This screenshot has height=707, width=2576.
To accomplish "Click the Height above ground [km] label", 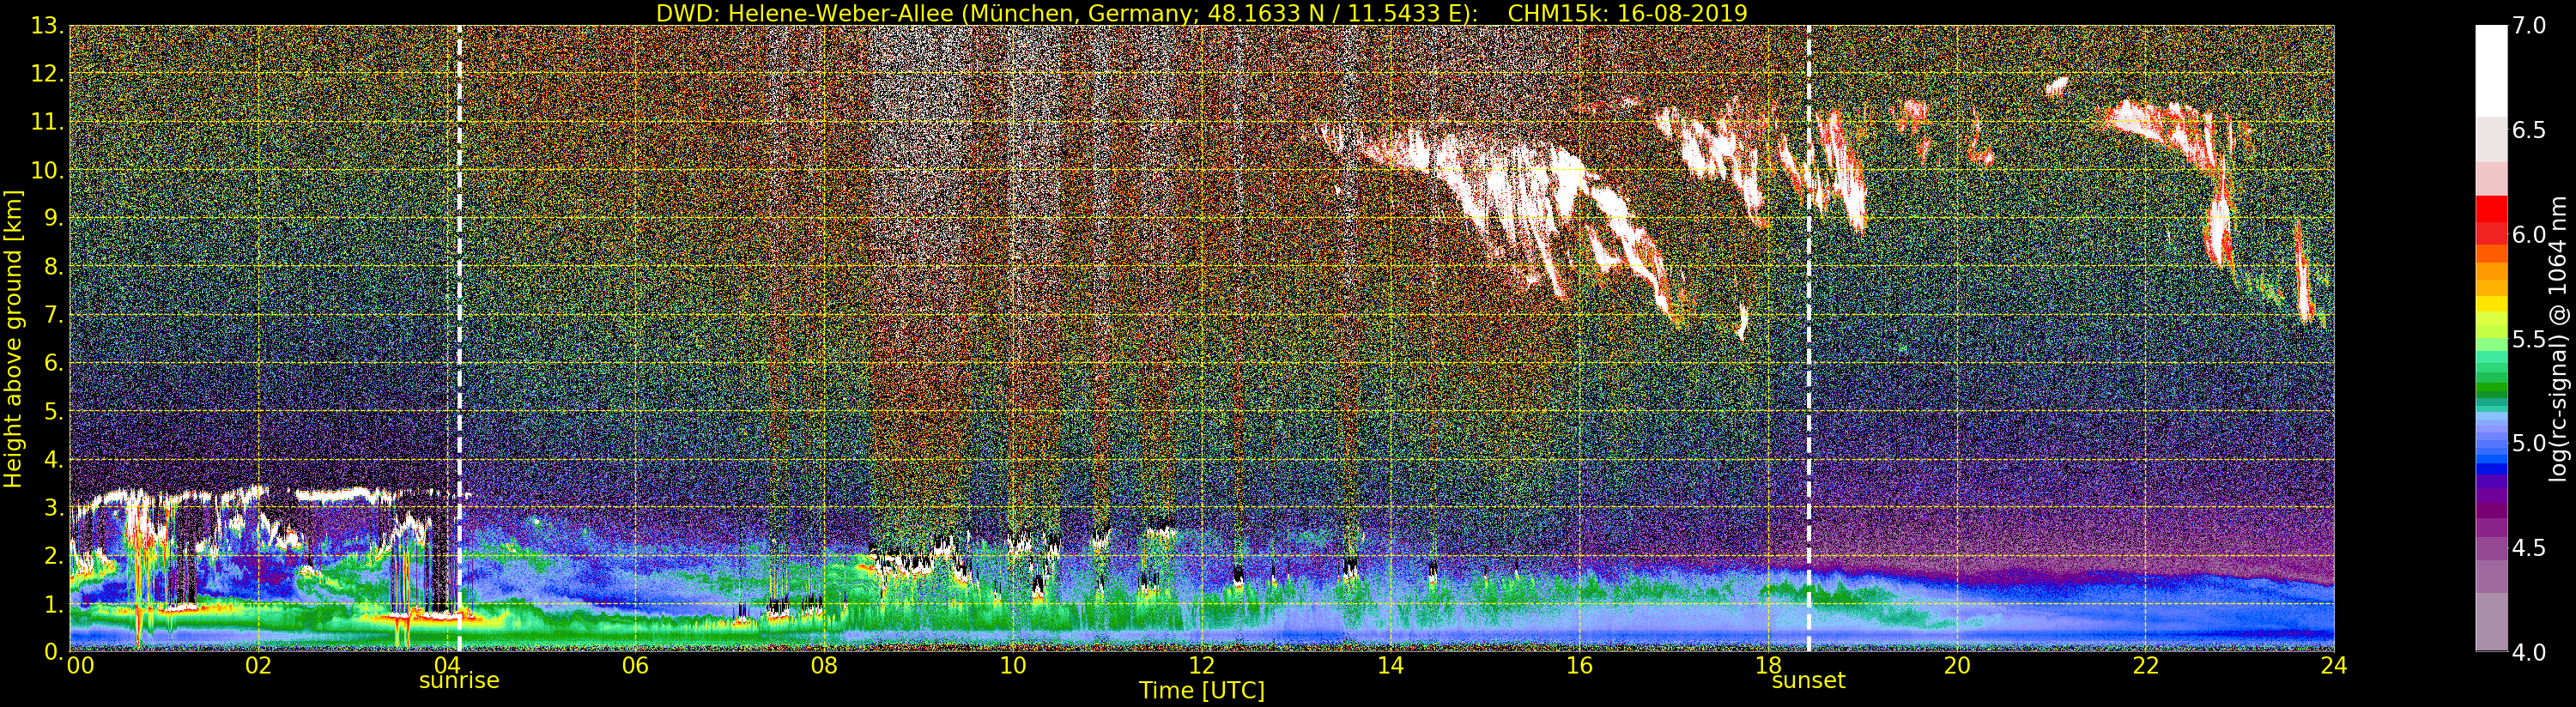I will click(x=13, y=338).
